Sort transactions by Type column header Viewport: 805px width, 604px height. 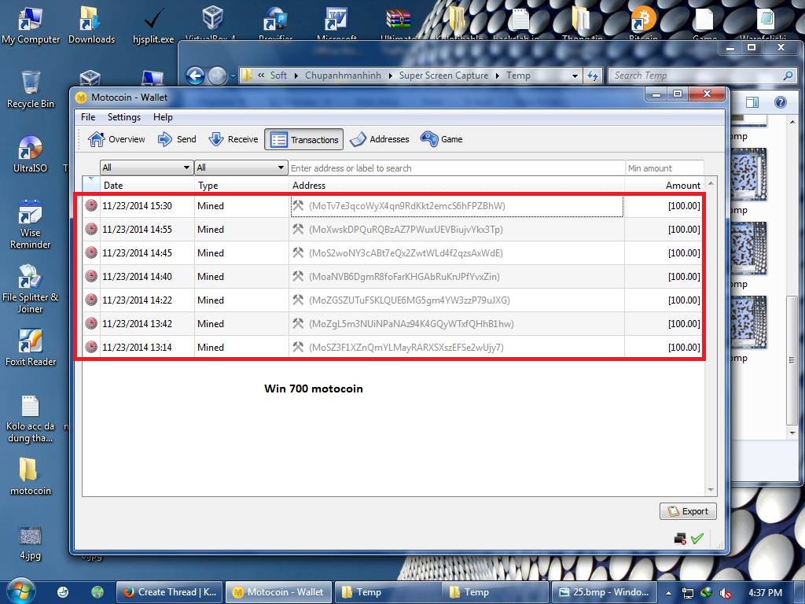pos(241,186)
